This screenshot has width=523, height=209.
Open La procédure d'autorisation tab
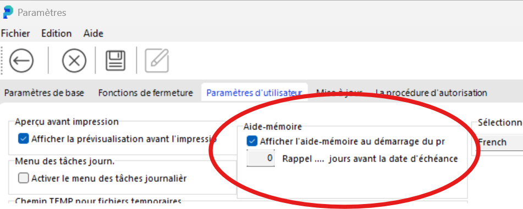(x=431, y=93)
